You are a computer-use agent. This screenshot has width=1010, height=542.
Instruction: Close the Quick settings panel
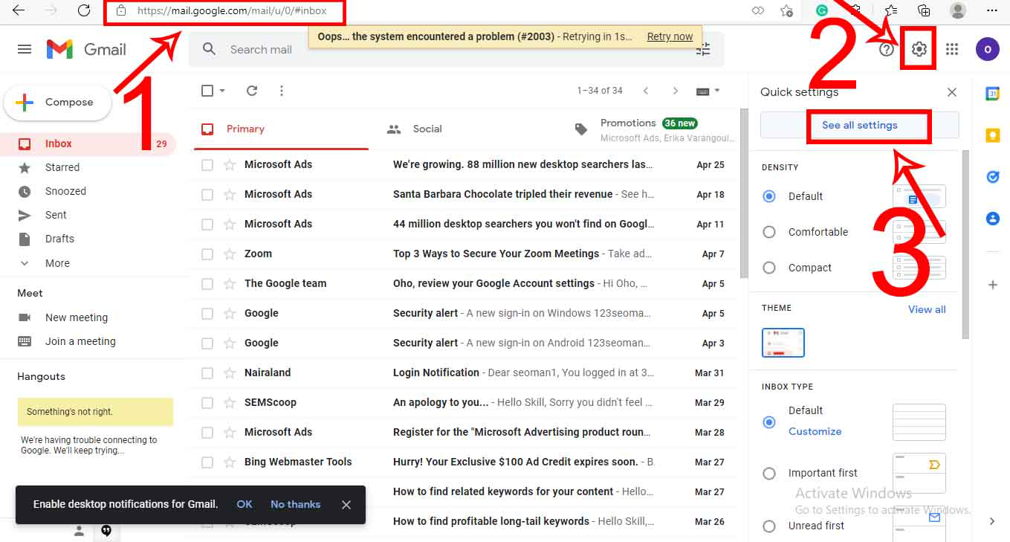[952, 92]
